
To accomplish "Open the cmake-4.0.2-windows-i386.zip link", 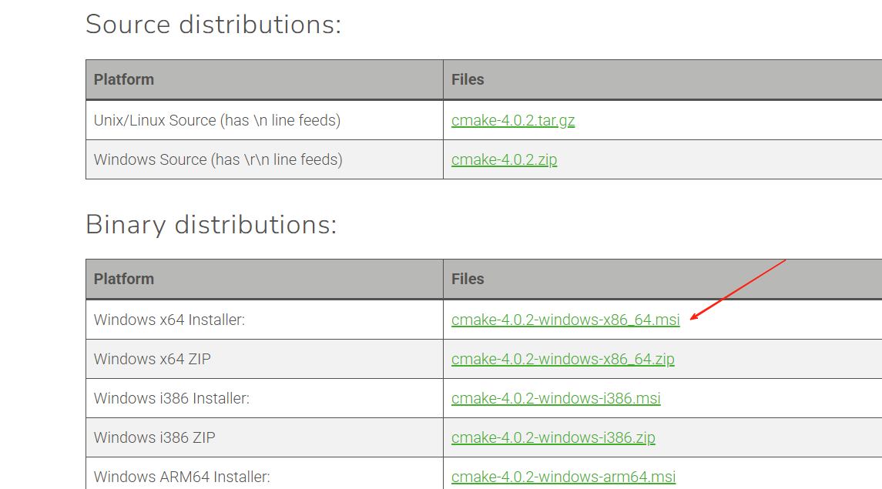I will (x=553, y=437).
